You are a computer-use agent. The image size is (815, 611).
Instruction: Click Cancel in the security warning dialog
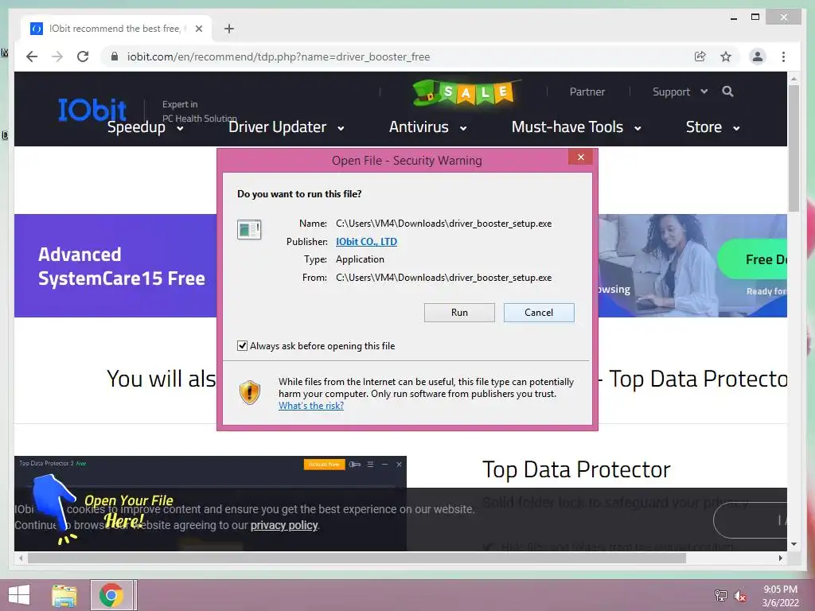coord(539,312)
